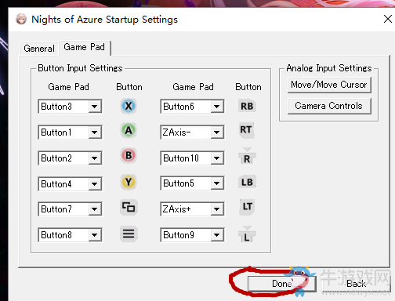
Task: Click the blue X button icon
Action: tap(129, 106)
